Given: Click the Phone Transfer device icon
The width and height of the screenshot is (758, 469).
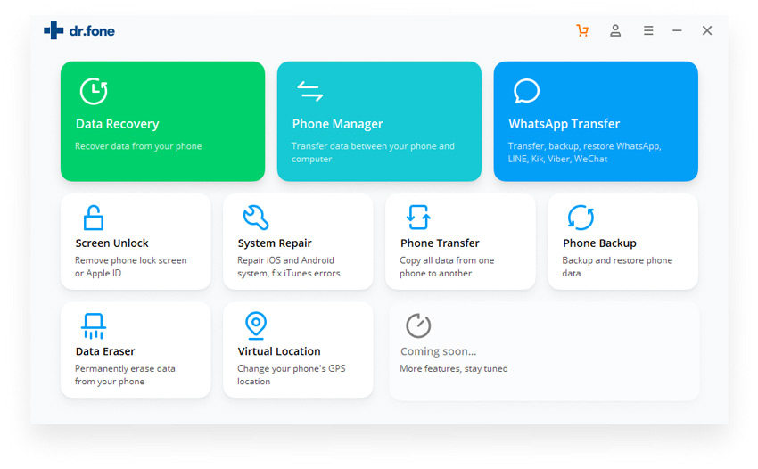Looking at the screenshot, I should point(418,217).
